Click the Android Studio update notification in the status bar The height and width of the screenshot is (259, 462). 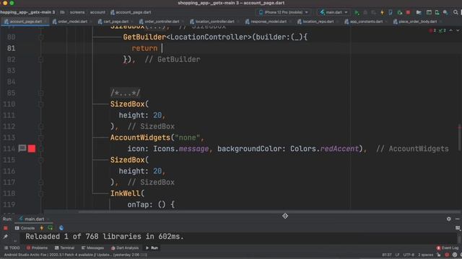(75, 255)
